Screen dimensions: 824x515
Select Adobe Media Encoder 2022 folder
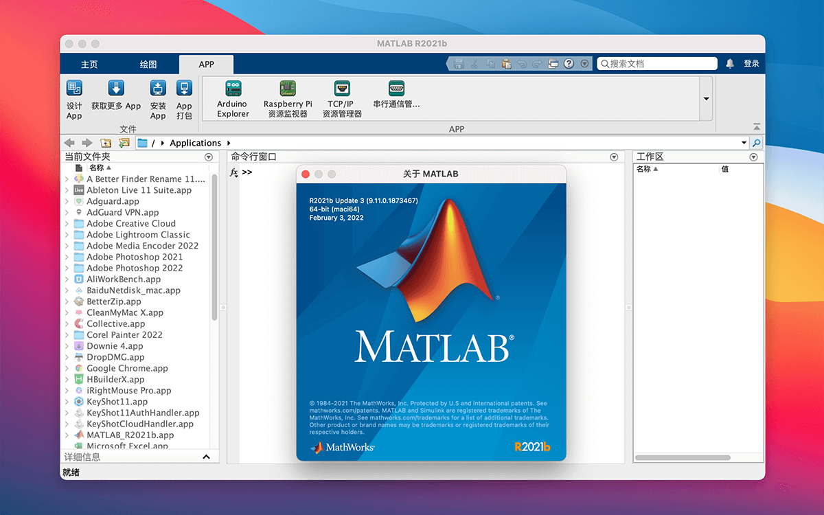[142, 246]
